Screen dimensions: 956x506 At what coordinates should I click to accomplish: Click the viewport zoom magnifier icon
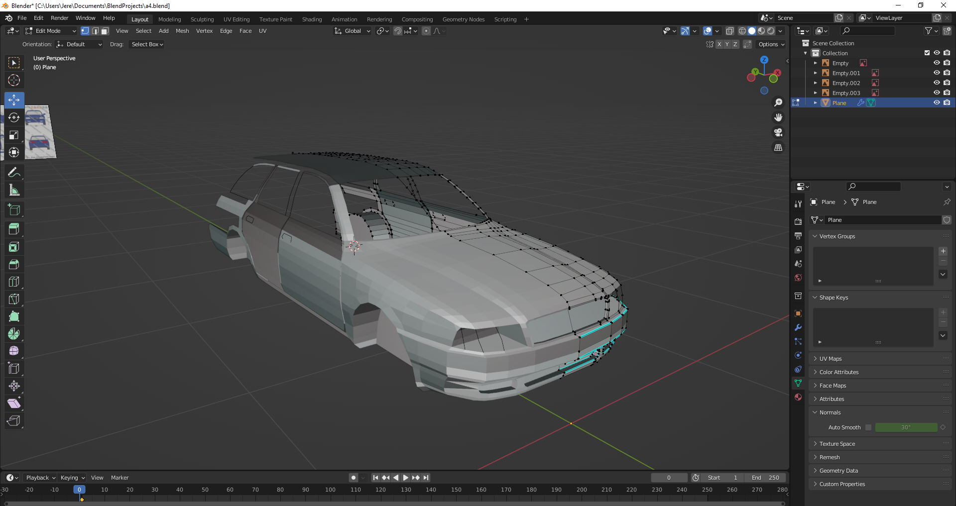click(778, 102)
